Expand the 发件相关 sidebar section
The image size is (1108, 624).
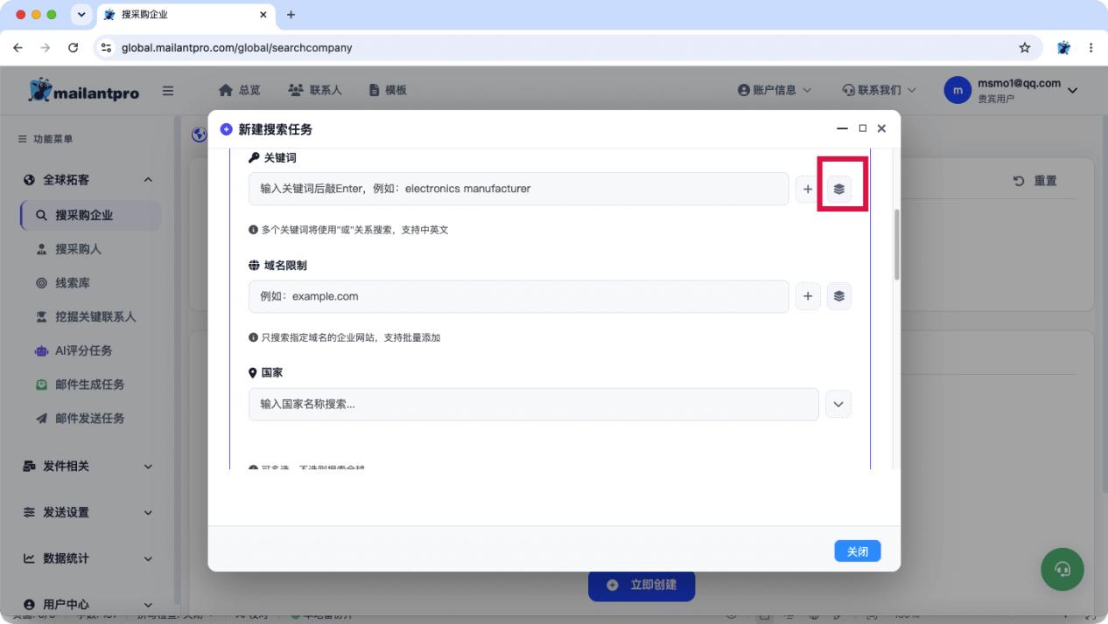88,467
